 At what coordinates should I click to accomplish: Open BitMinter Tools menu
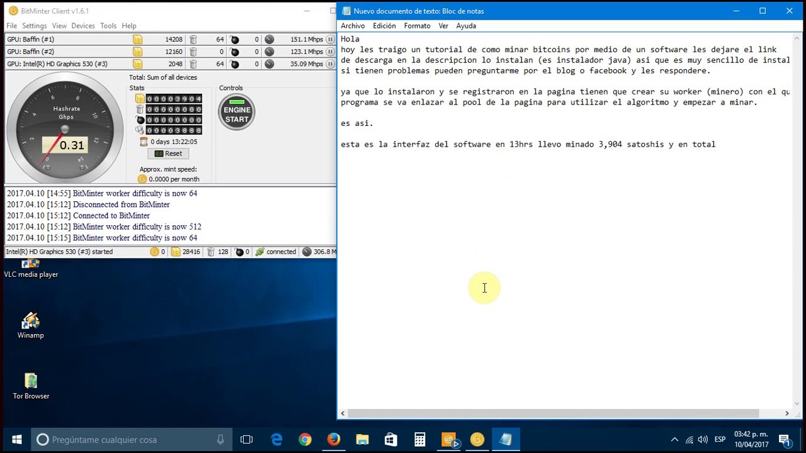(108, 26)
